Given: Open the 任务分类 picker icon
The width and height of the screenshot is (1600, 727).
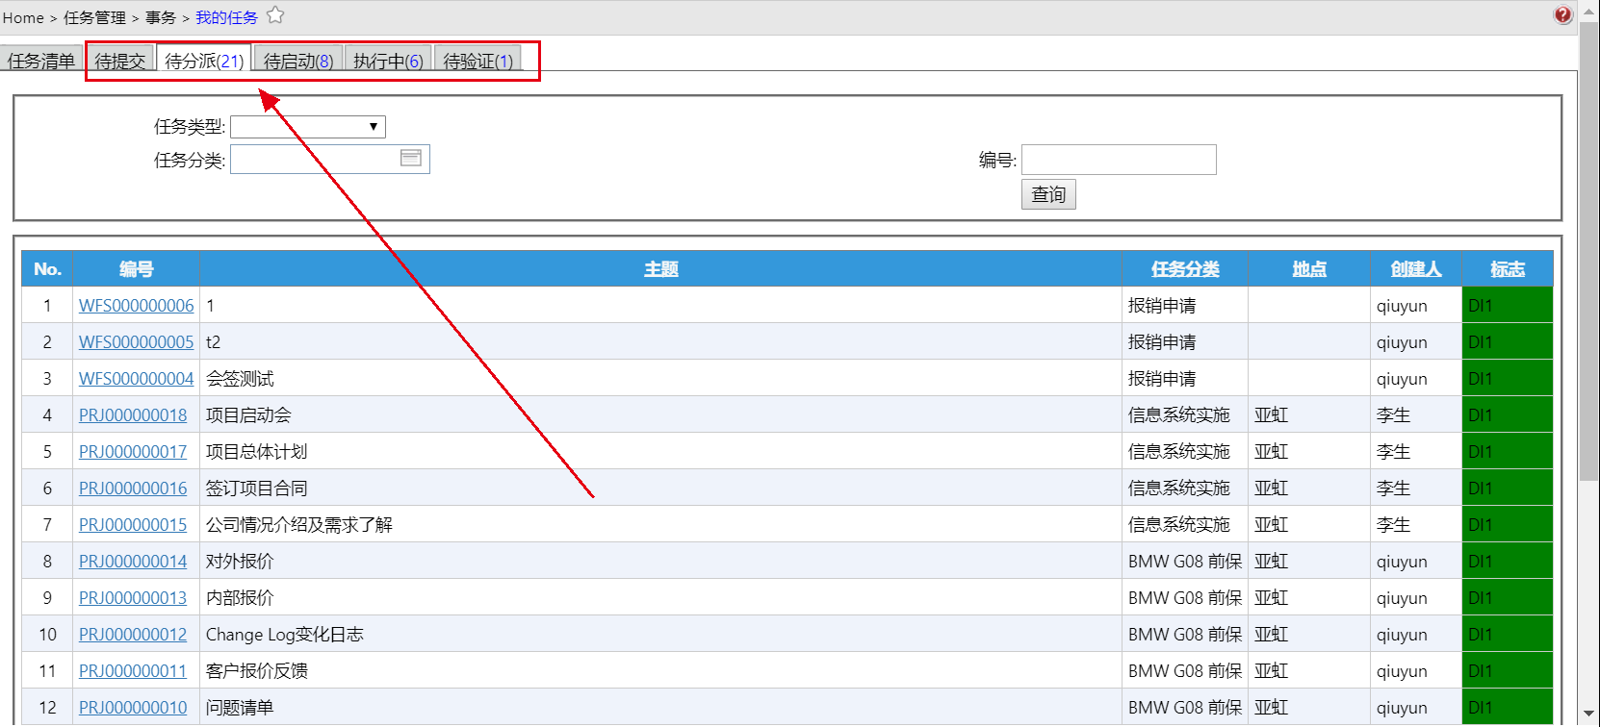Looking at the screenshot, I should click(x=411, y=158).
